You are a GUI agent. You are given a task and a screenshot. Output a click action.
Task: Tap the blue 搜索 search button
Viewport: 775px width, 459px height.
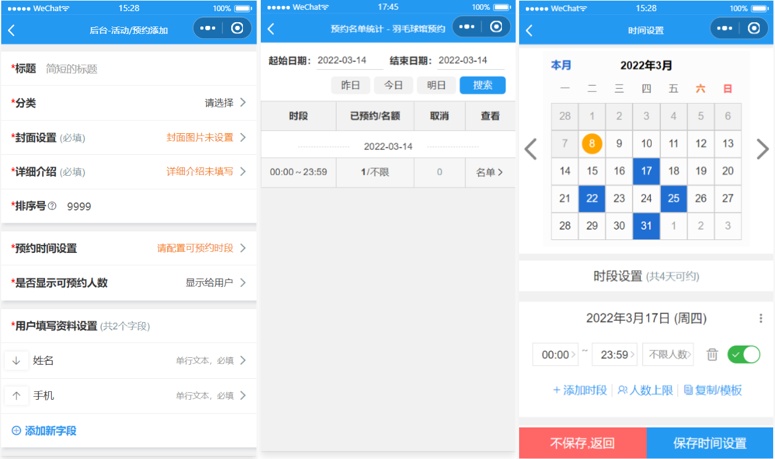[x=482, y=85]
